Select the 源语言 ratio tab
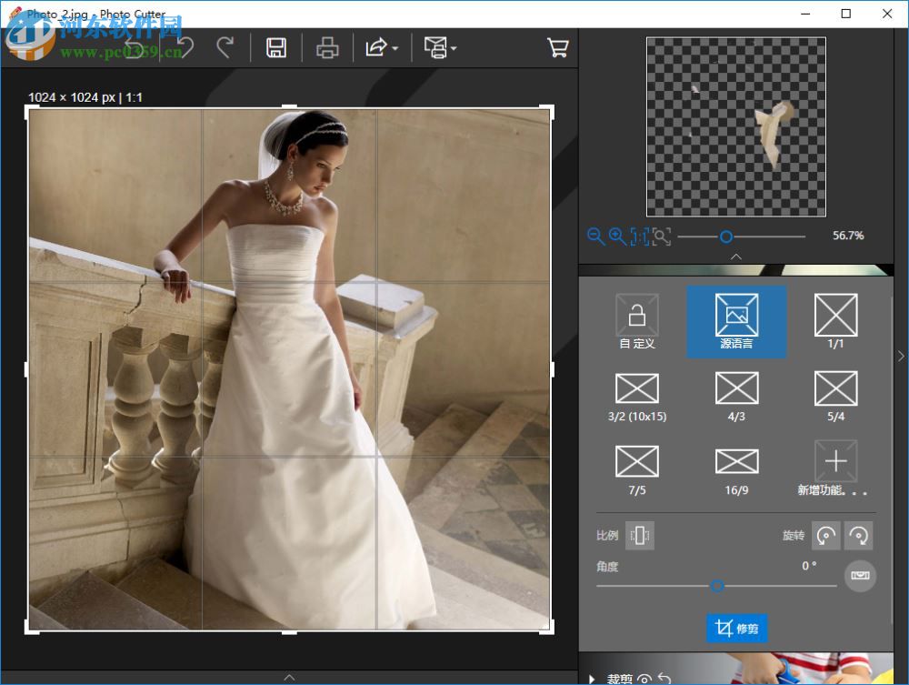This screenshot has width=909, height=685. coord(736,322)
